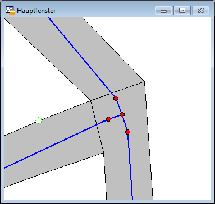Maximize the Hauptfenster window
This screenshot has width=215, height=204.
[x=182, y=10]
